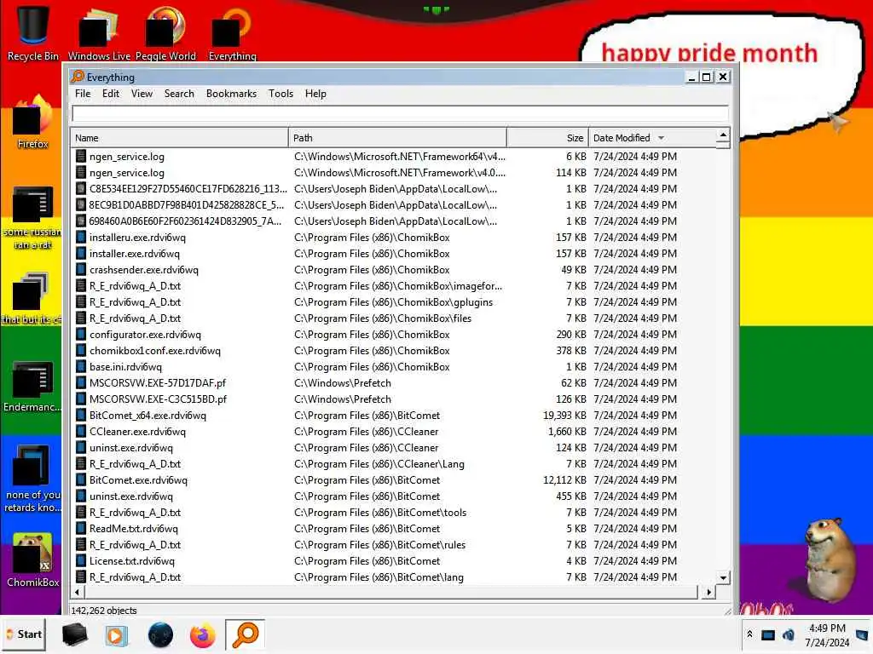Open the Edit menu
The height and width of the screenshot is (654, 873).
pos(110,94)
